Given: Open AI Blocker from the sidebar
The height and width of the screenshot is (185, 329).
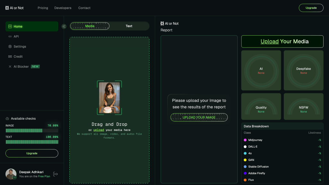Looking at the screenshot, I should 21,67.
